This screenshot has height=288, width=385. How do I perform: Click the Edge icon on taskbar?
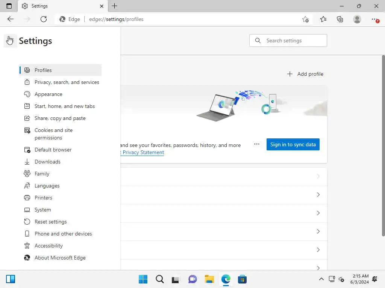pyautogui.click(x=226, y=279)
